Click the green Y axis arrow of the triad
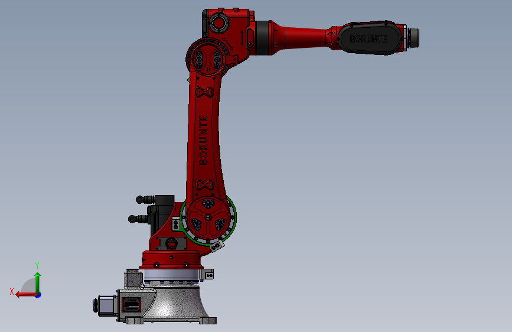Image resolution: width=512 pixels, height=332 pixels. 38,282
